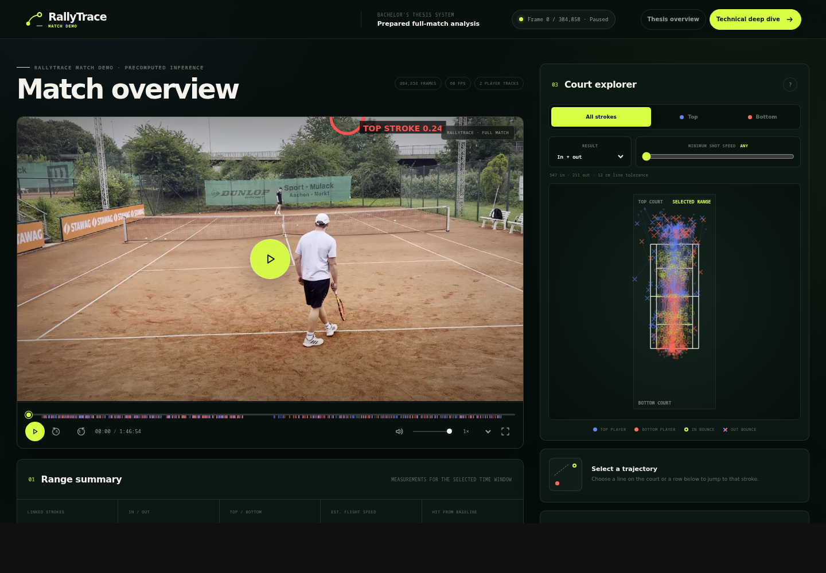Viewport: 826px width, 573px height.
Task: Click the Match overview title
Action: (128, 89)
